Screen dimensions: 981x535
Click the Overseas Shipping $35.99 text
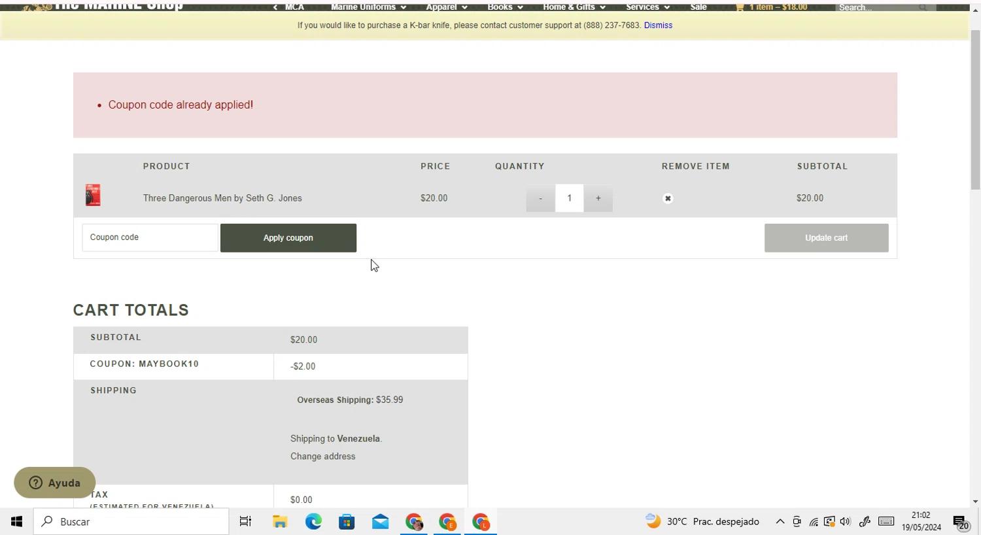pyautogui.click(x=350, y=400)
